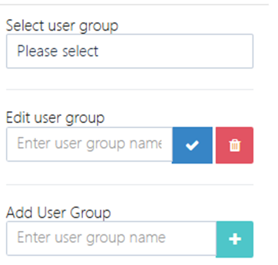Submit the new user group name
This screenshot has height=265, width=278.
[x=235, y=239]
